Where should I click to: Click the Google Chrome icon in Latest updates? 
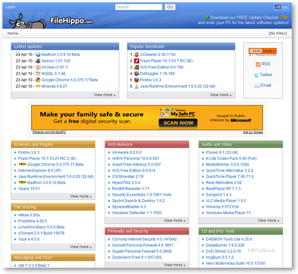[38, 80]
